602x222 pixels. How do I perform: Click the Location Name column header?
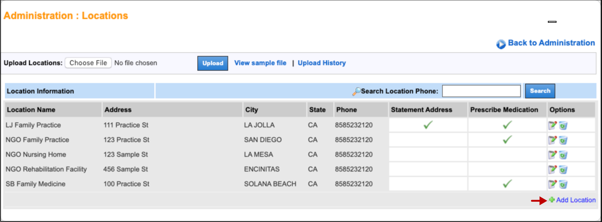[x=31, y=110]
